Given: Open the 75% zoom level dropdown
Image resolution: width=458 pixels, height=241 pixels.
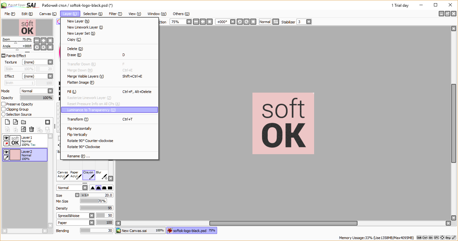Looking at the screenshot, I should pyautogui.click(x=189, y=22).
